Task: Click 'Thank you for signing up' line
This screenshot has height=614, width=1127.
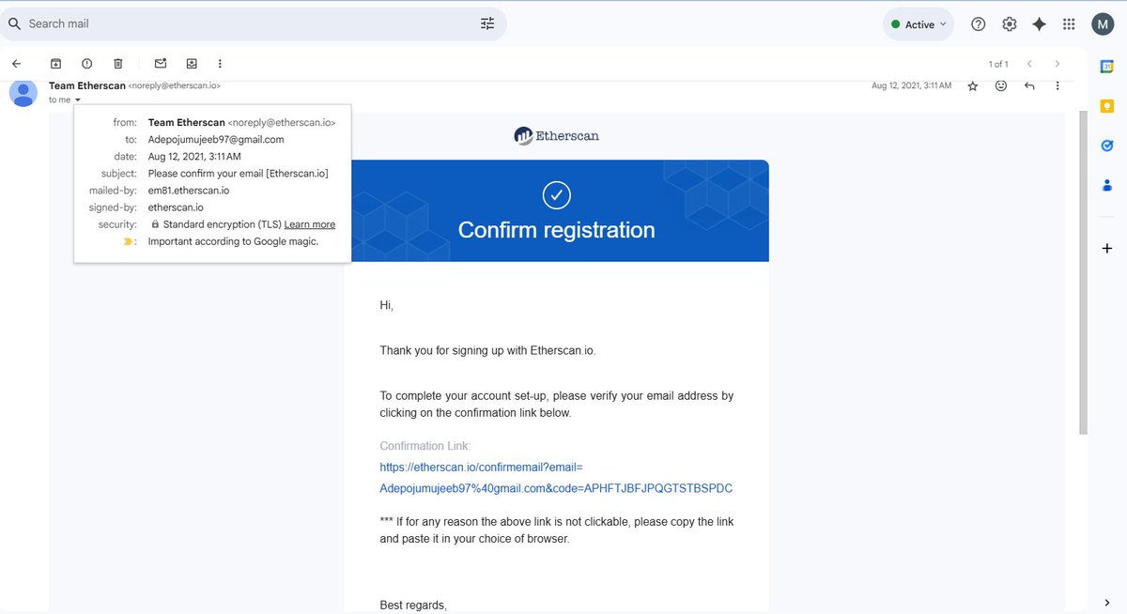Action: (x=487, y=350)
